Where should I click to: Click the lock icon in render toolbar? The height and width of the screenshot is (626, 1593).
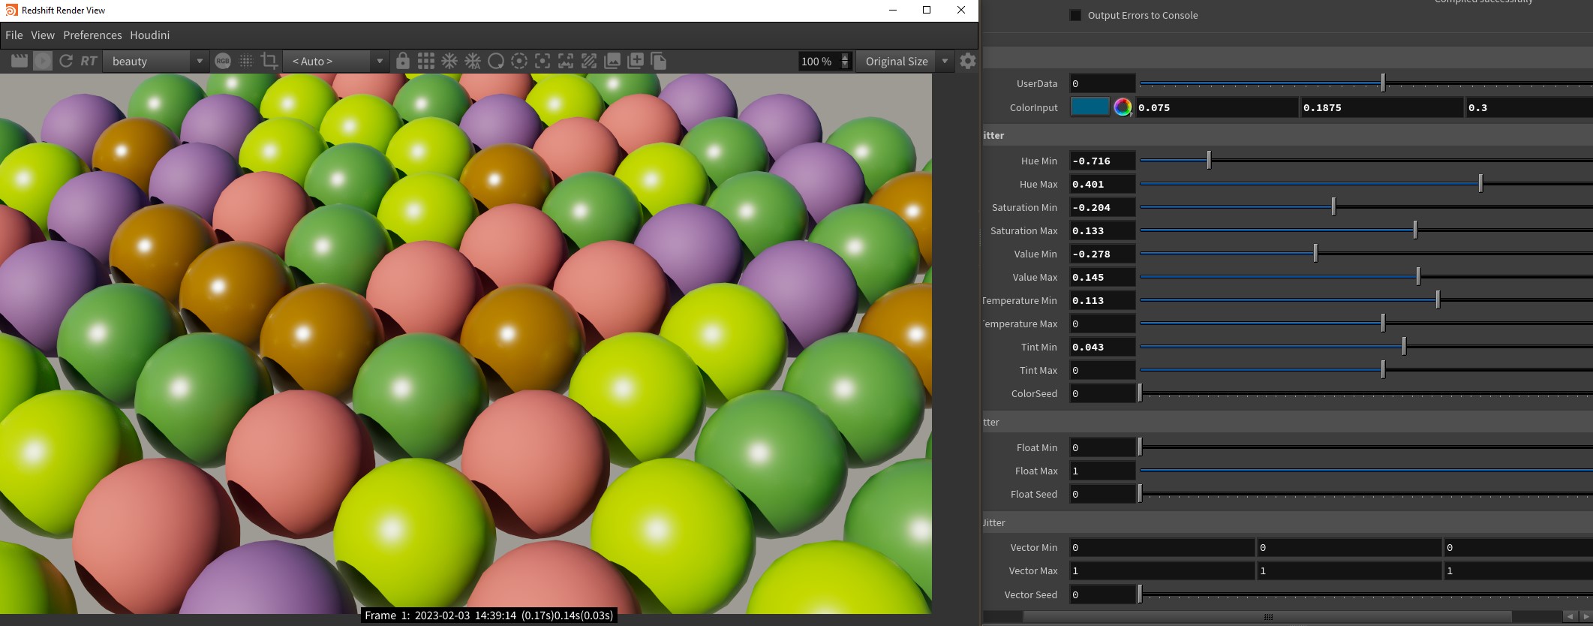pyautogui.click(x=403, y=62)
